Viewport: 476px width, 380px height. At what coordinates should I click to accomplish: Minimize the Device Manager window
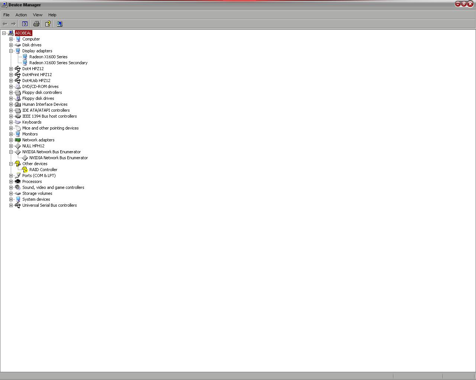458,4
